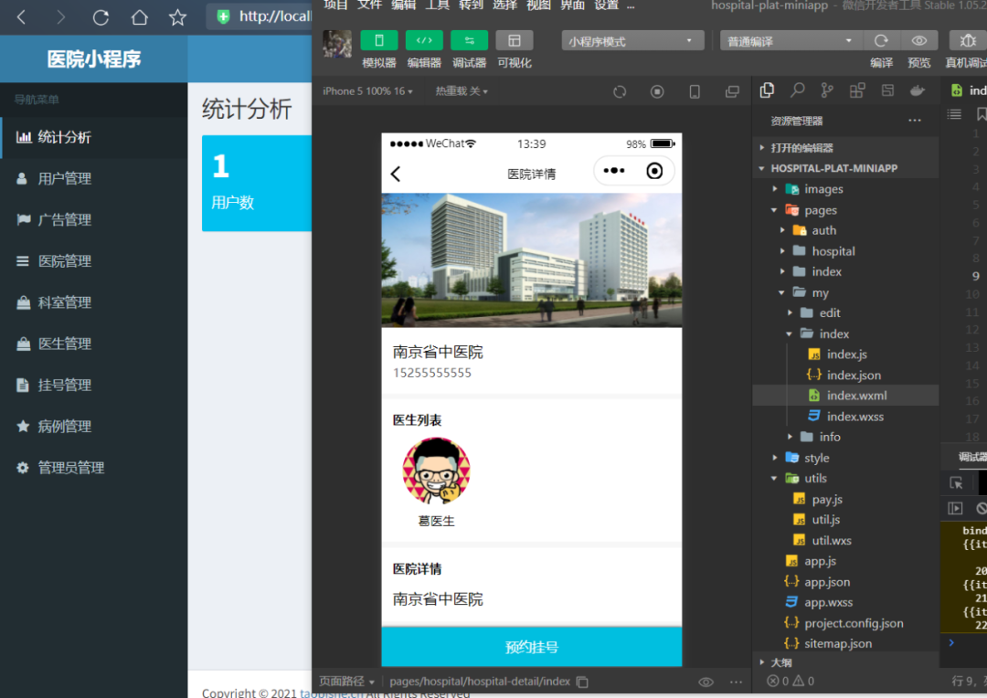
Task: Click the back arrow in 医院详情 header
Action: point(396,174)
